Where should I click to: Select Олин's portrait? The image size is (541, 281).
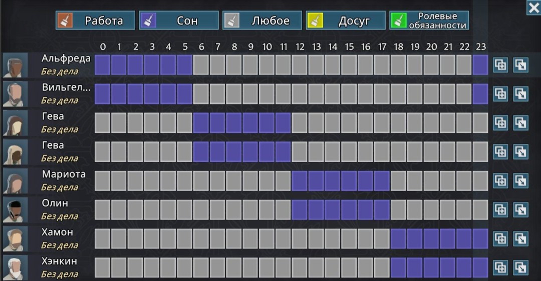point(15,210)
